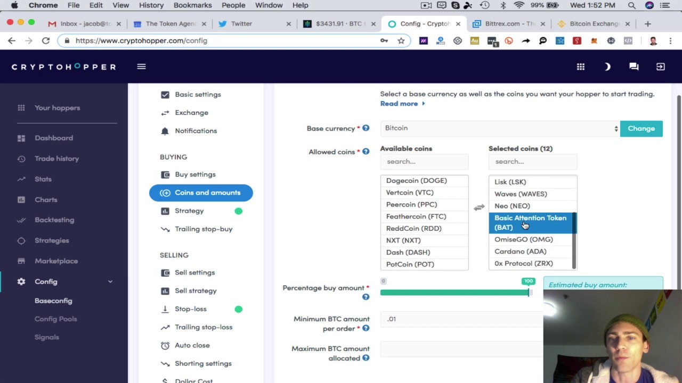The height and width of the screenshot is (383, 682).
Task: Click Selected coins search field
Action: coord(533,161)
